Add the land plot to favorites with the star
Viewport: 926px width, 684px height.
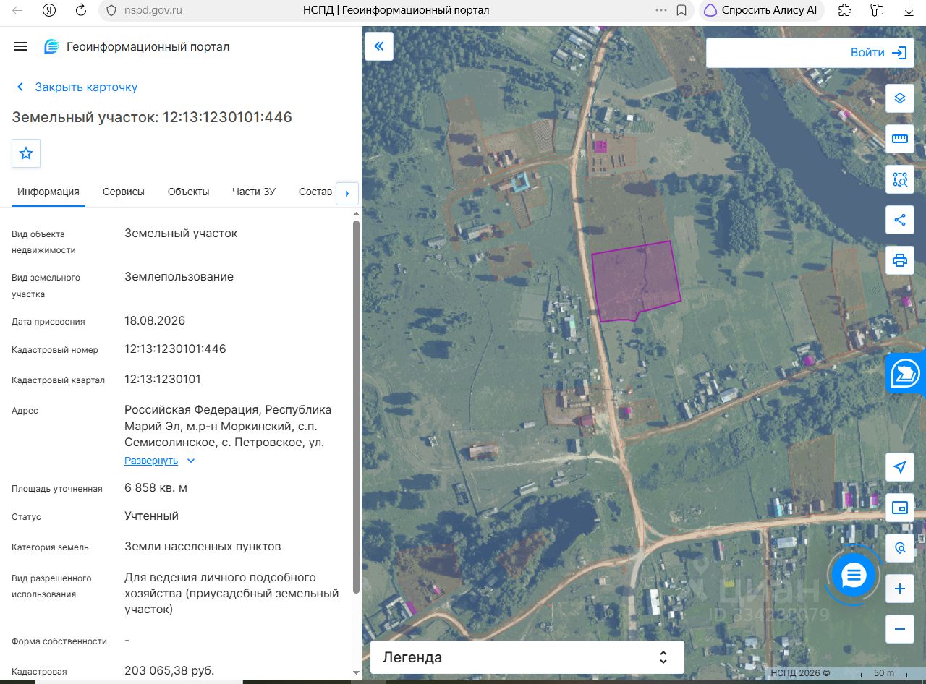pyautogui.click(x=26, y=153)
